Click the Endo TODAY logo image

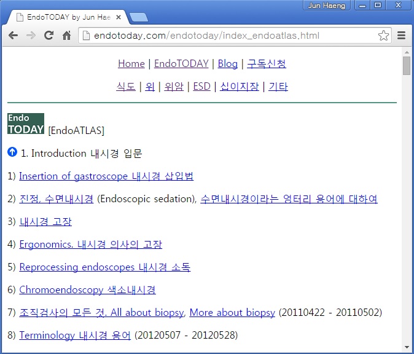[26, 124]
